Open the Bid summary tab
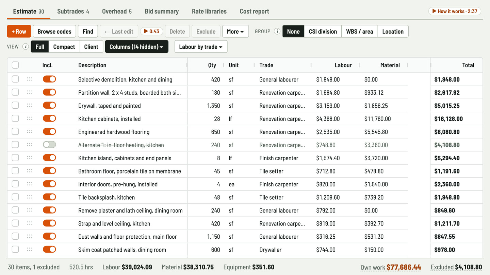 (x=162, y=11)
